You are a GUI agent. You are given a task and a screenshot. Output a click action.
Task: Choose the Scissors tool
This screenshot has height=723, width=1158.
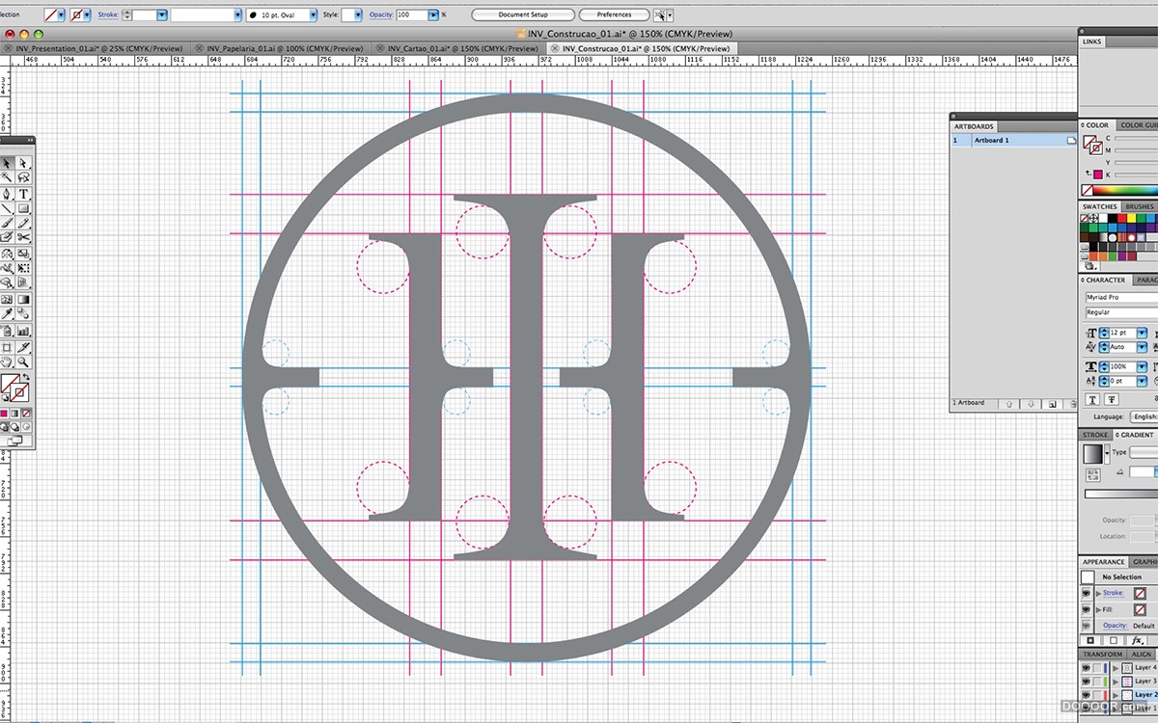[24, 238]
